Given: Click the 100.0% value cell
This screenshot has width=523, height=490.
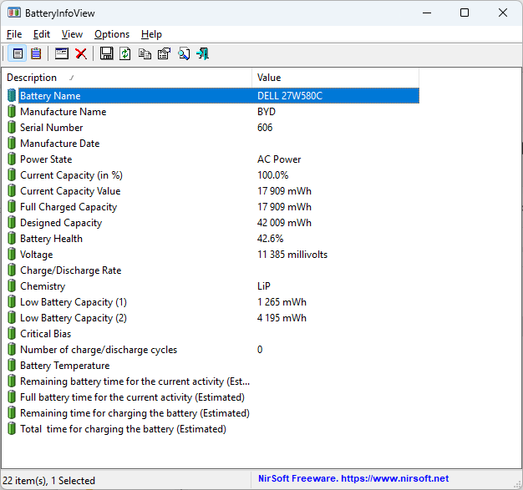Looking at the screenshot, I should pos(273,175).
